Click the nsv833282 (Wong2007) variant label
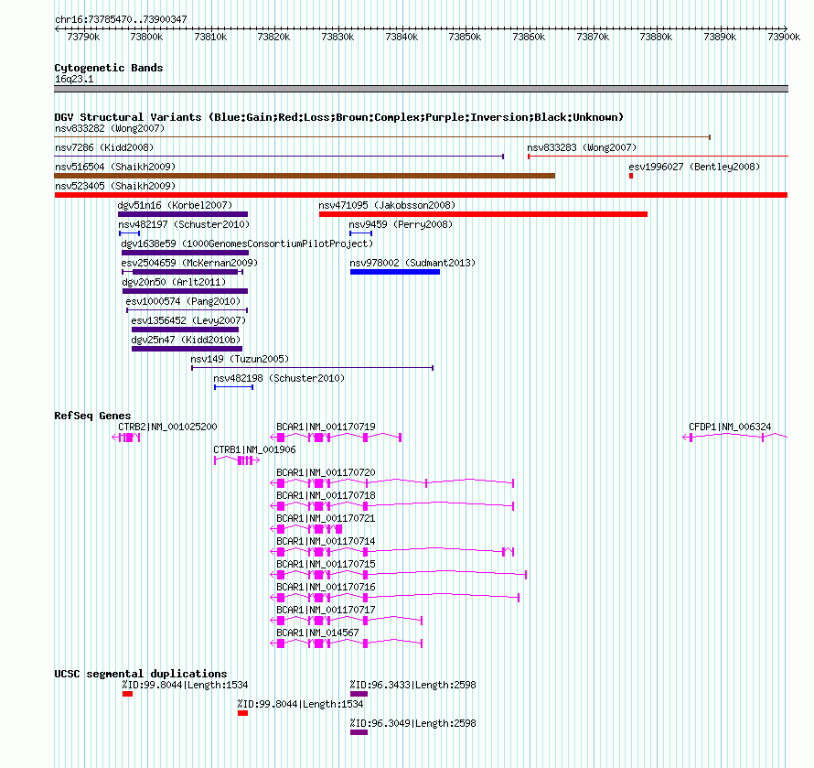 (x=110, y=128)
